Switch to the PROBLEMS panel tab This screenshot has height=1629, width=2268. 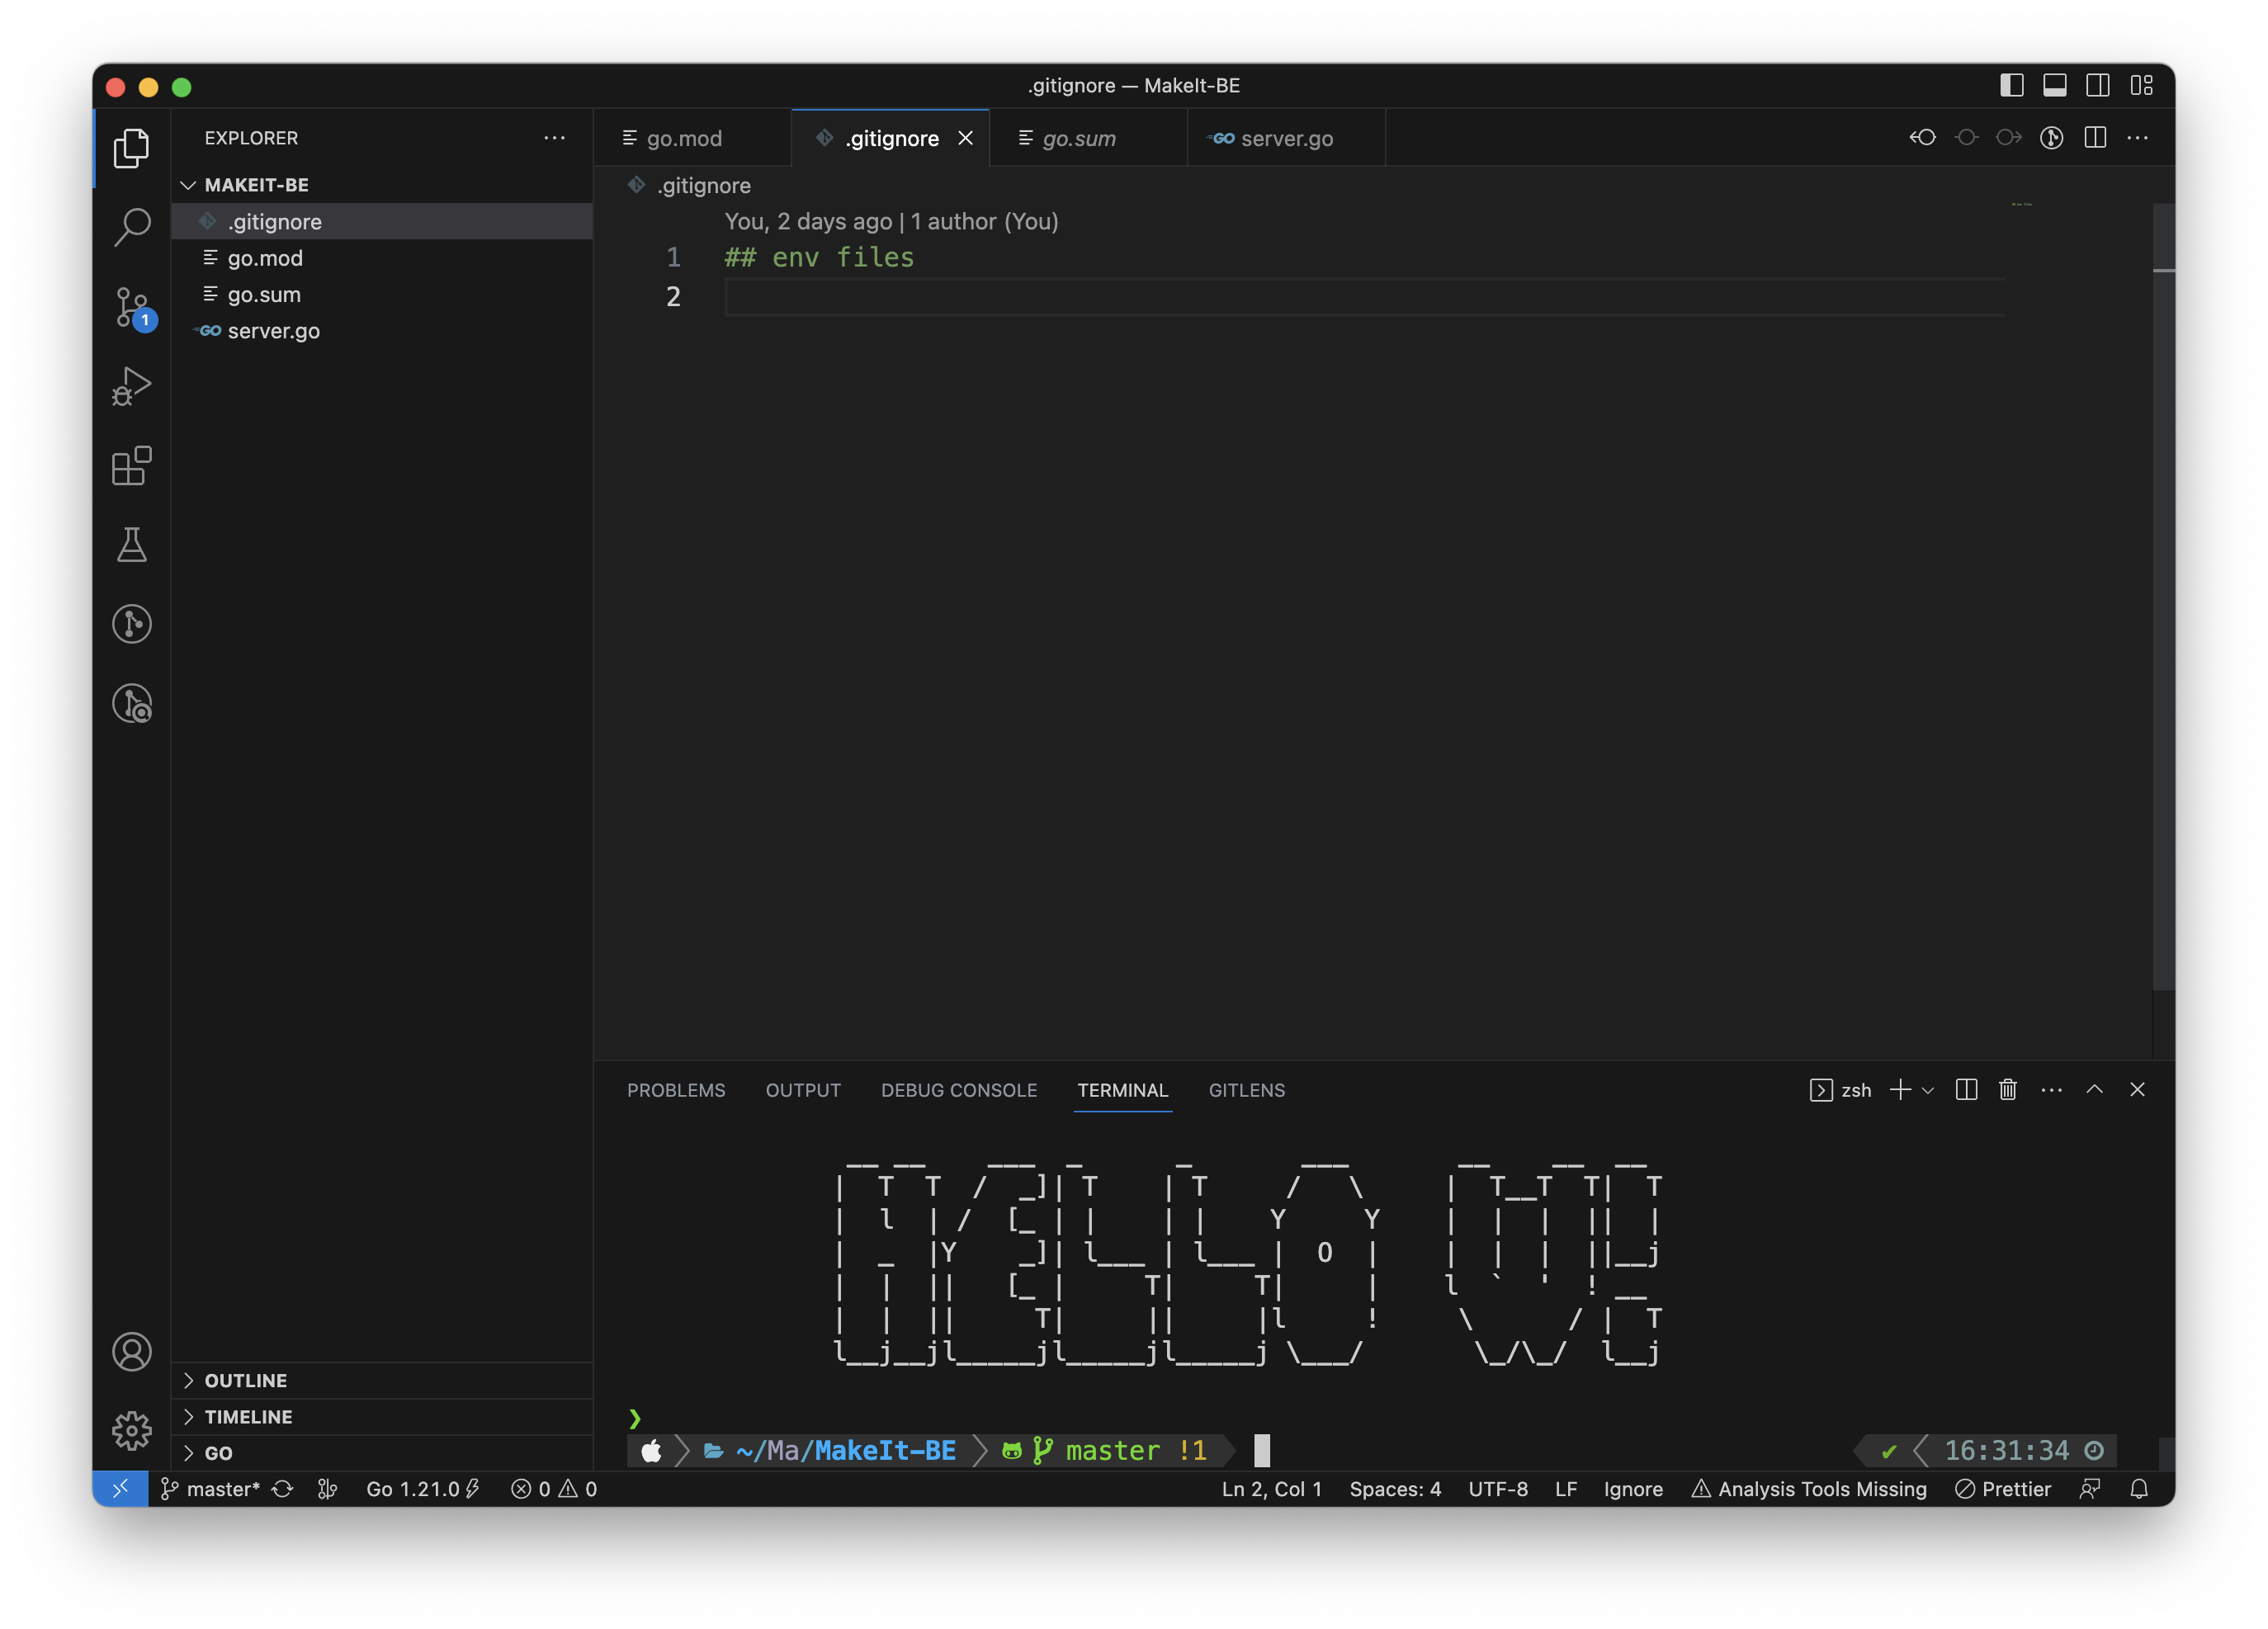pyautogui.click(x=676, y=1090)
